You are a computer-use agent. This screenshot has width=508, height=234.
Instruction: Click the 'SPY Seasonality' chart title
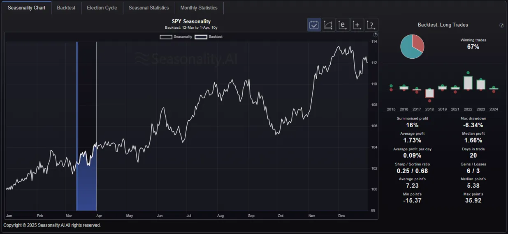[191, 21]
